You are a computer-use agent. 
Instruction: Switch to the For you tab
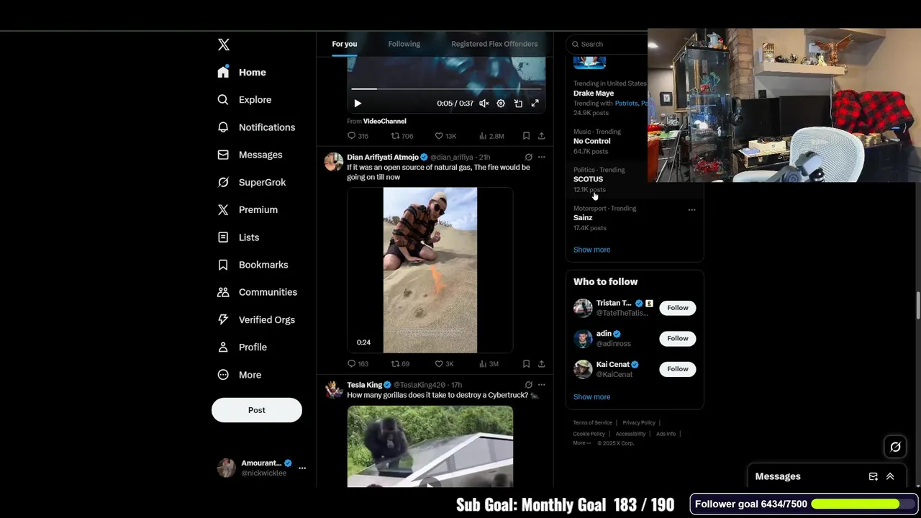[x=345, y=44]
